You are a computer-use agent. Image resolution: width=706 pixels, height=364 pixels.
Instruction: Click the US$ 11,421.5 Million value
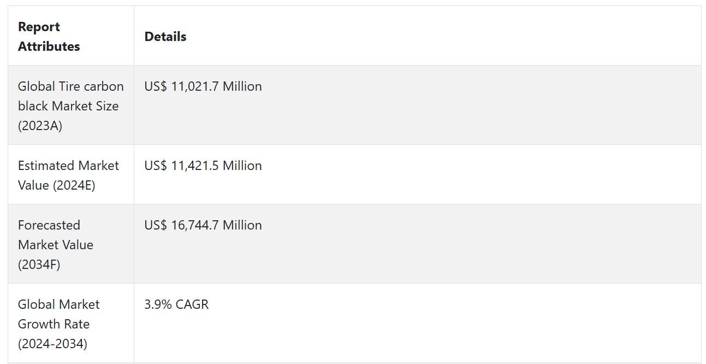(x=203, y=166)
